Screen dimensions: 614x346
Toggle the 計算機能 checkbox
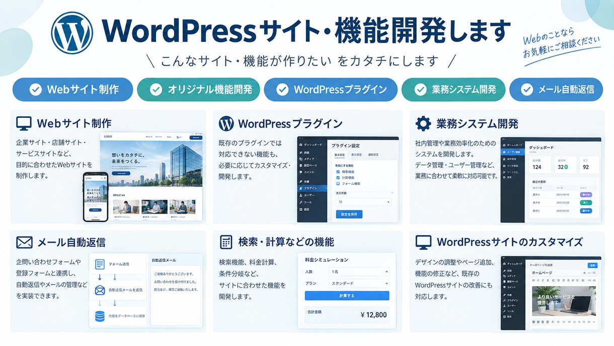pos(338,178)
